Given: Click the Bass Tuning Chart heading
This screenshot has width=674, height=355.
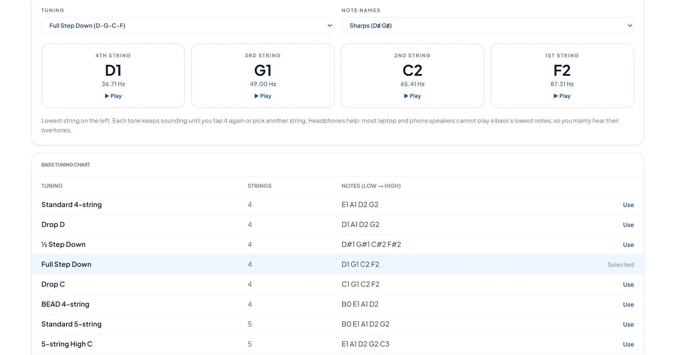Looking at the screenshot, I should [66, 165].
